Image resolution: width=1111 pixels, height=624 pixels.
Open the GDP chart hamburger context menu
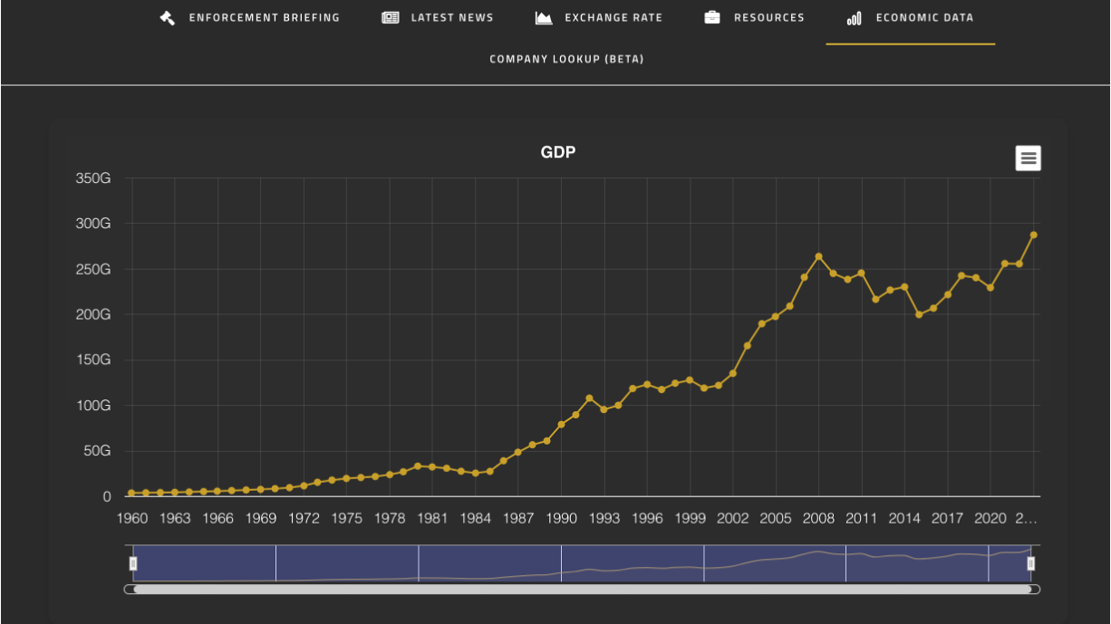click(1028, 158)
